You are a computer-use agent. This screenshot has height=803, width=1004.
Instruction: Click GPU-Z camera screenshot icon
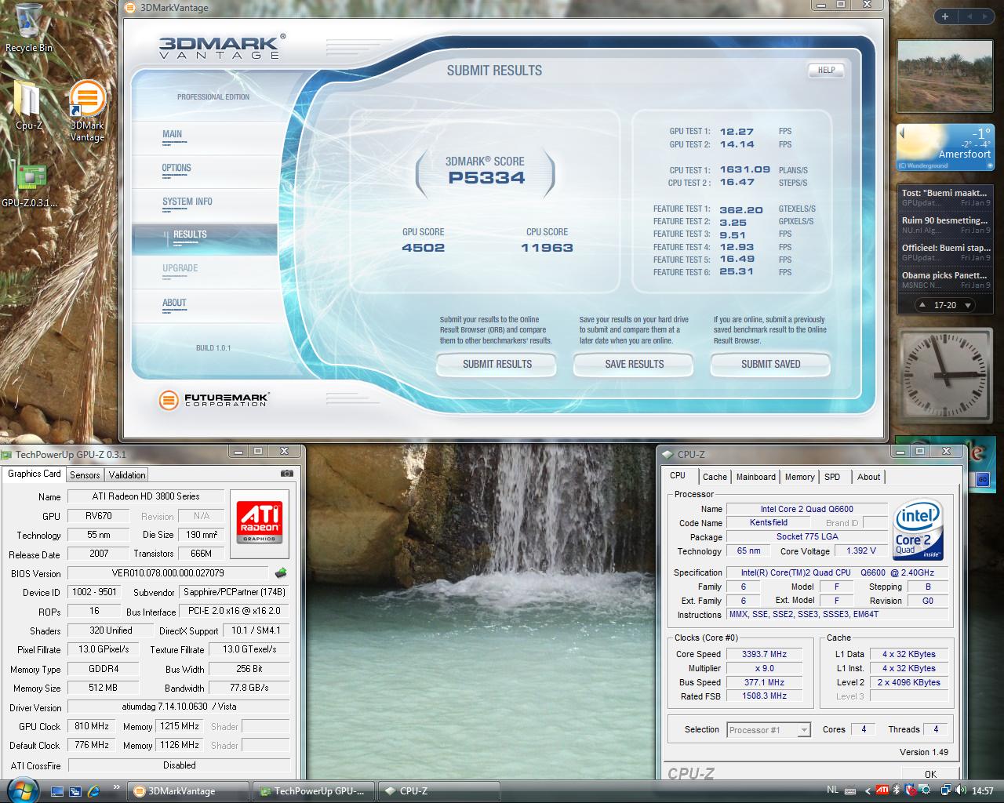287,474
